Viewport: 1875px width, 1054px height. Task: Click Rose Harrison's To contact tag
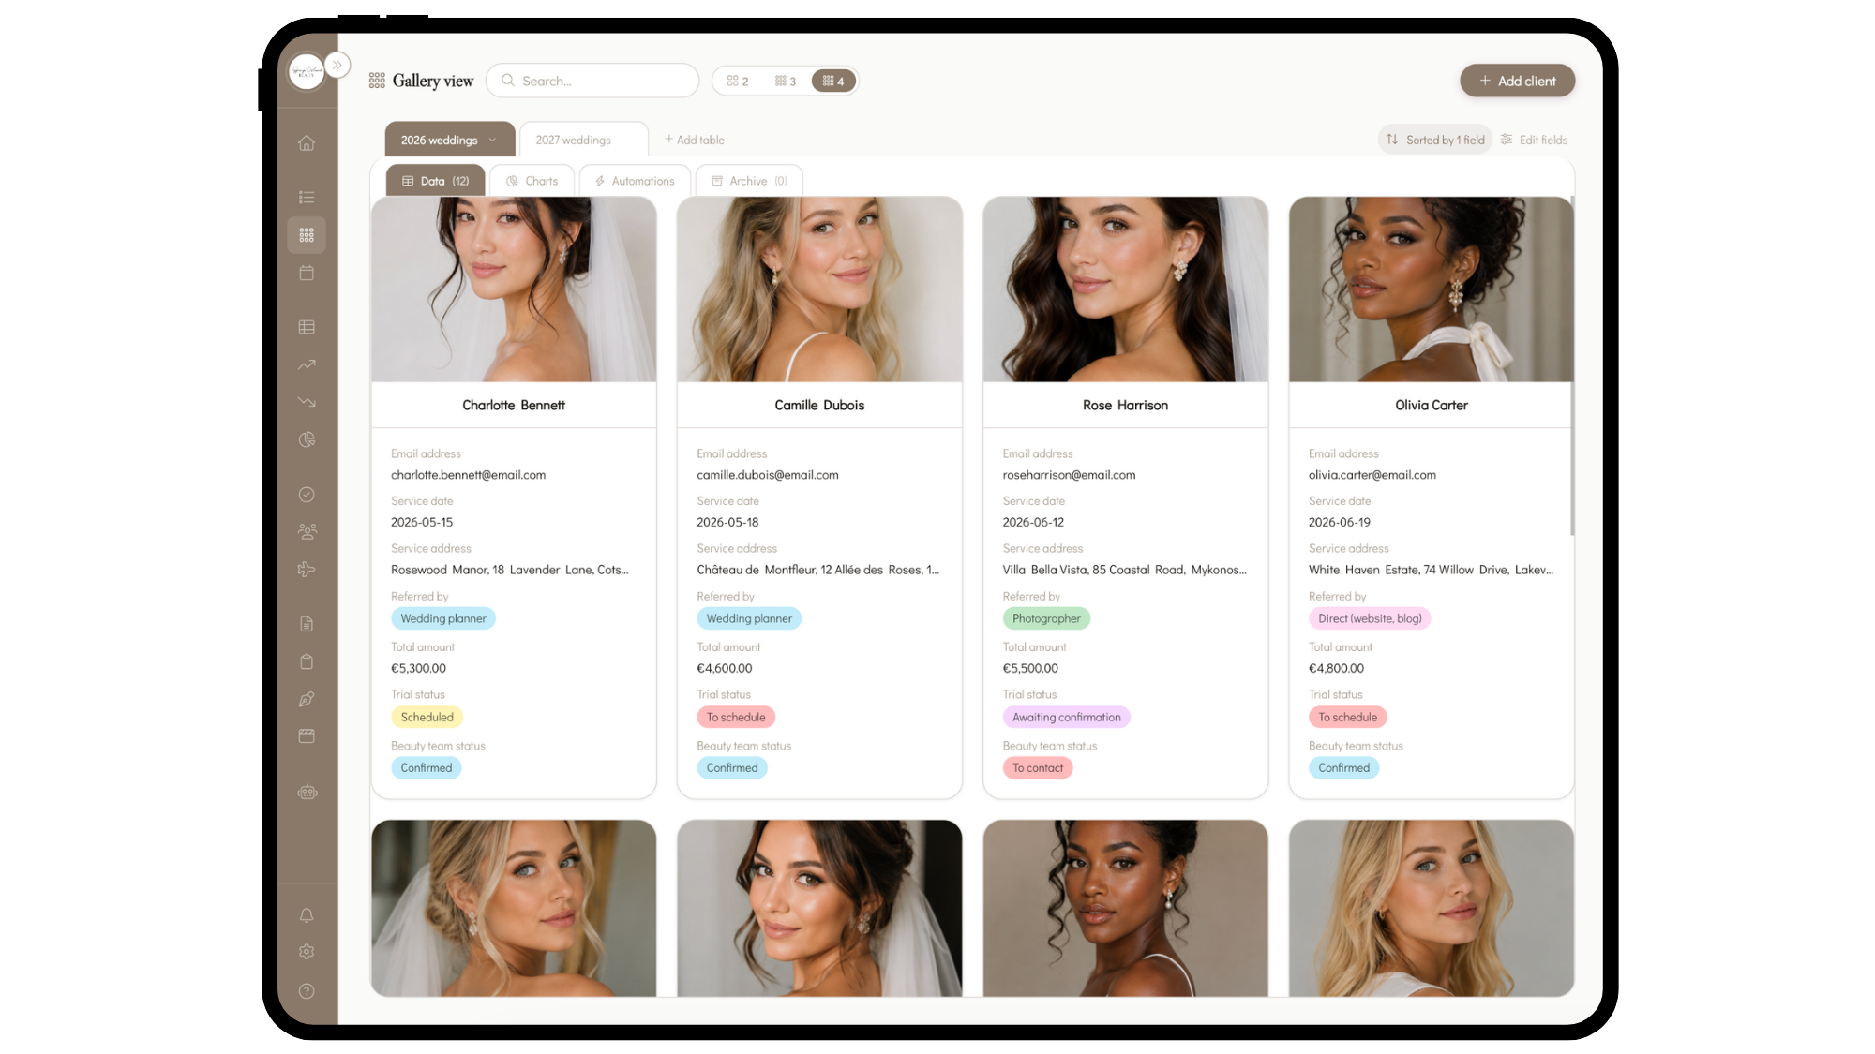click(1037, 768)
